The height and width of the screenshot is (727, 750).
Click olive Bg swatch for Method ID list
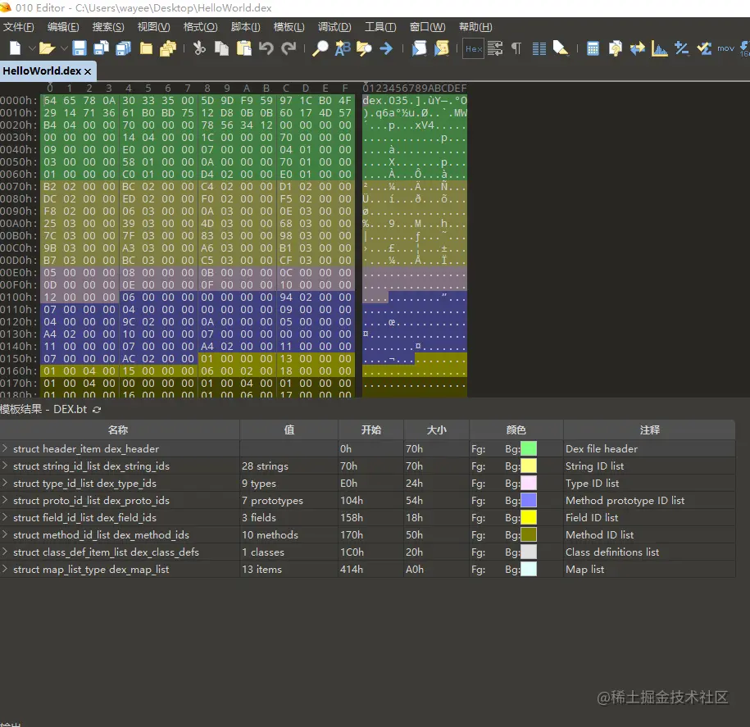529,534
